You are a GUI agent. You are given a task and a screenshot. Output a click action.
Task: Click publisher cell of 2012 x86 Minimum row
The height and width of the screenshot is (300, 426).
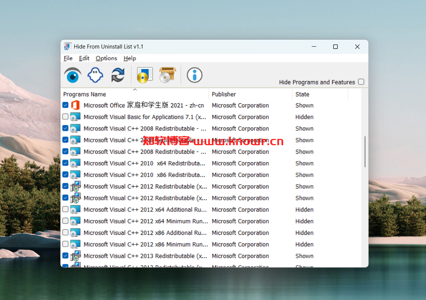[x=240, y=244]
